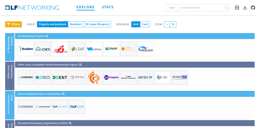Open the OpenDaylight project tile
The width and height of the screenshot is (257, 128).
(x=128, y=49)
